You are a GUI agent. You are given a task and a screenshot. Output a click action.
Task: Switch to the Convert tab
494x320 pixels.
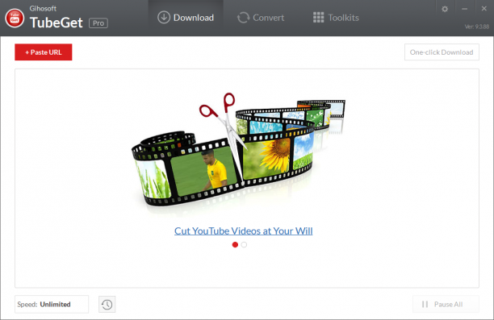pyautogui.click(x=261, y=18)
